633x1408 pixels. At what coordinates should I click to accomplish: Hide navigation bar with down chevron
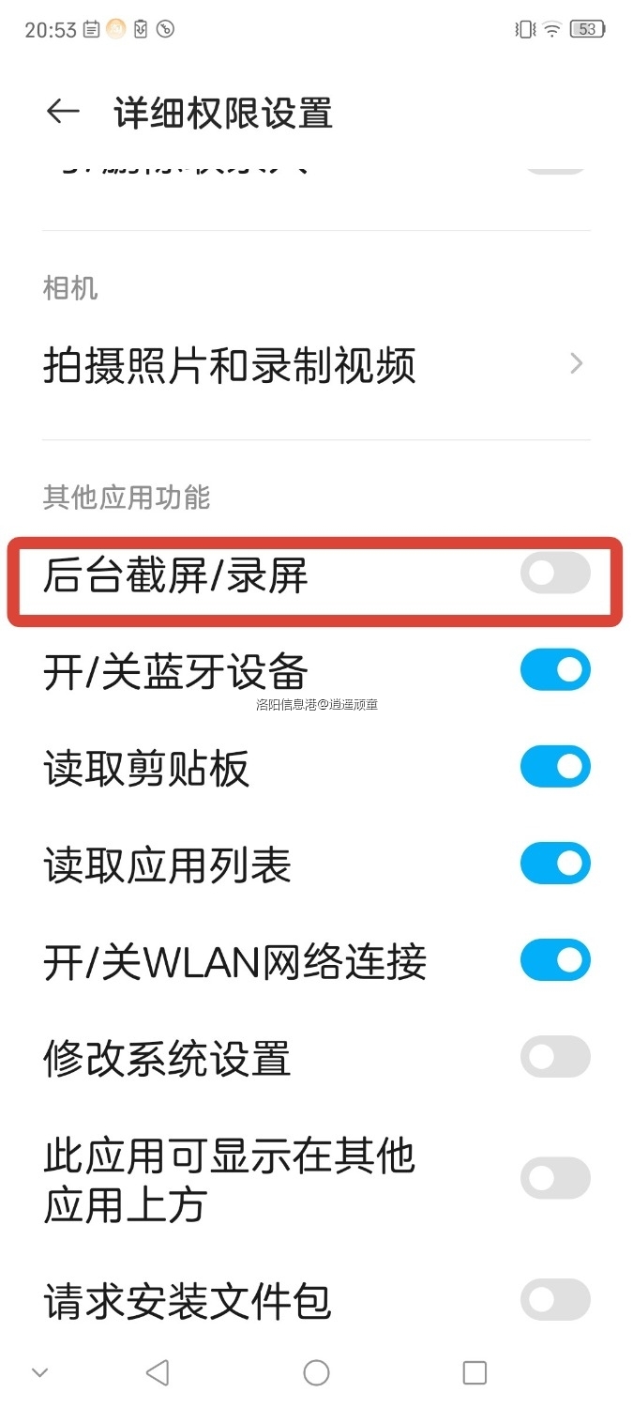[39, 1373]
